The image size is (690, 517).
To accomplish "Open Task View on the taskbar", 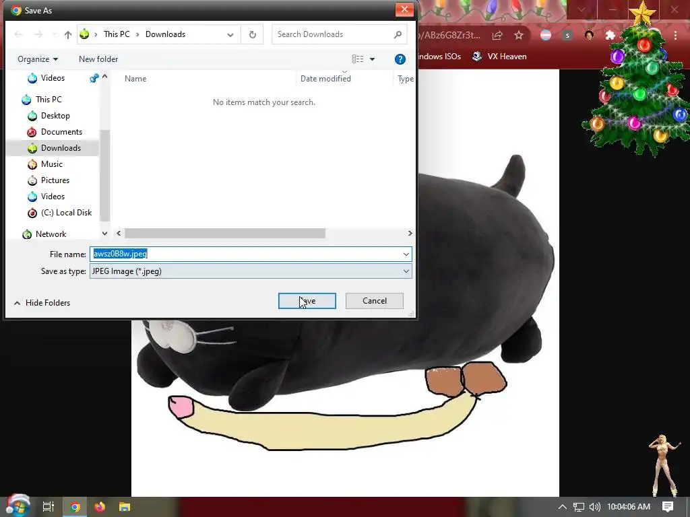I will [x=48, y=507].
